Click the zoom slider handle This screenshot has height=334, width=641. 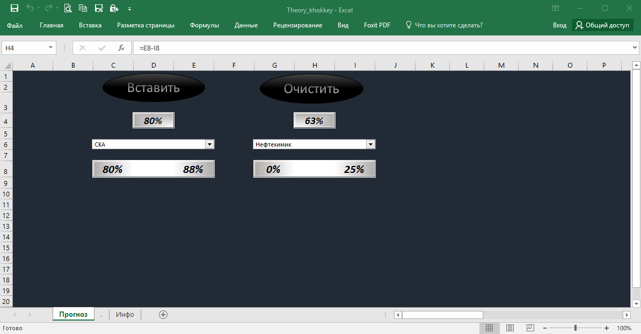coord(576,328)
